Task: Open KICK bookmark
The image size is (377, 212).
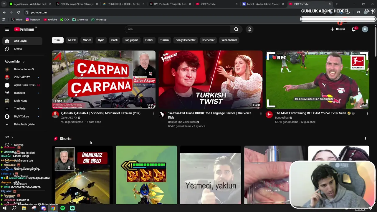Action: (x=65, y=20)
